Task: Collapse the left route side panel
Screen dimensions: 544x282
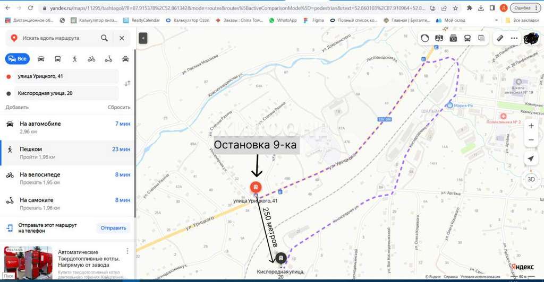Action: [143, 38]
